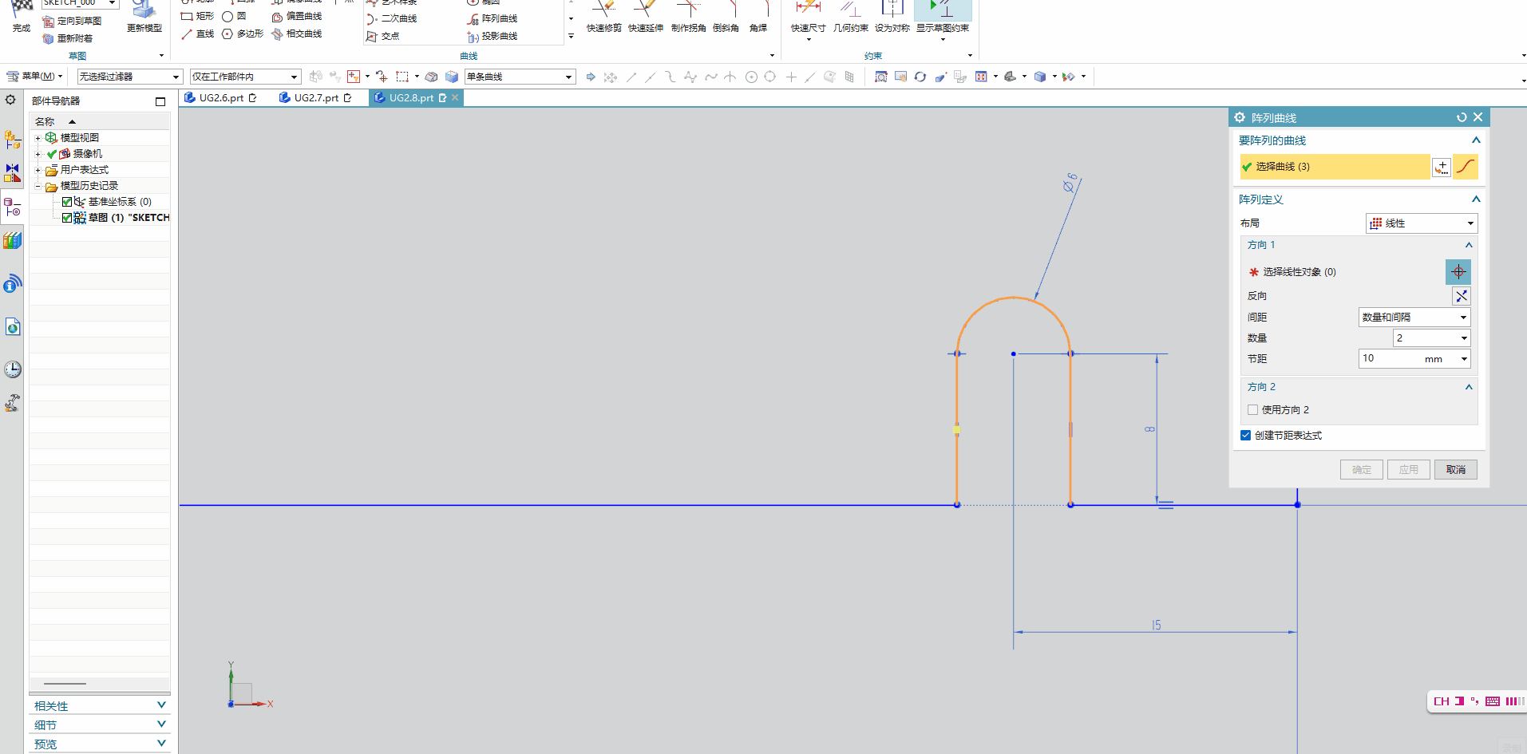Collapse the 要阵列的曲线 section

[x=1476, y=140]
